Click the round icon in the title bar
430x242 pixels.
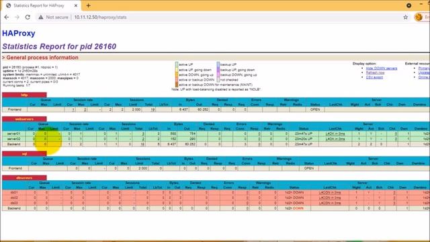pyautogui.click(x=408, y=5)
